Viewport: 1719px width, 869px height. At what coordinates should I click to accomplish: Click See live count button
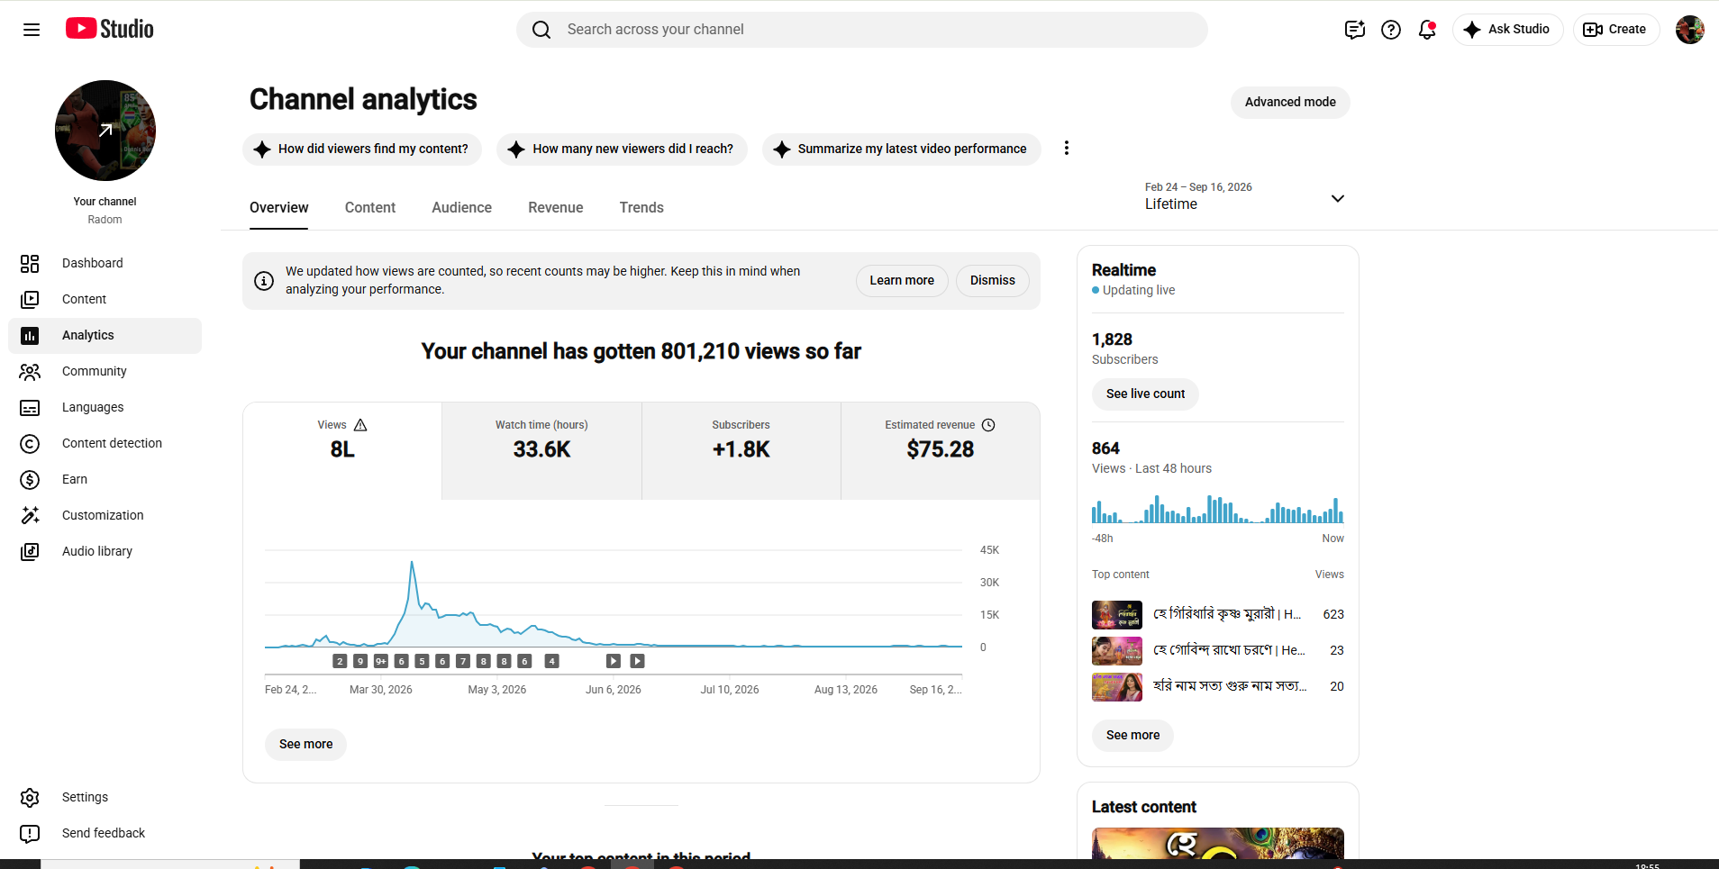click(x=1145, y=394)
